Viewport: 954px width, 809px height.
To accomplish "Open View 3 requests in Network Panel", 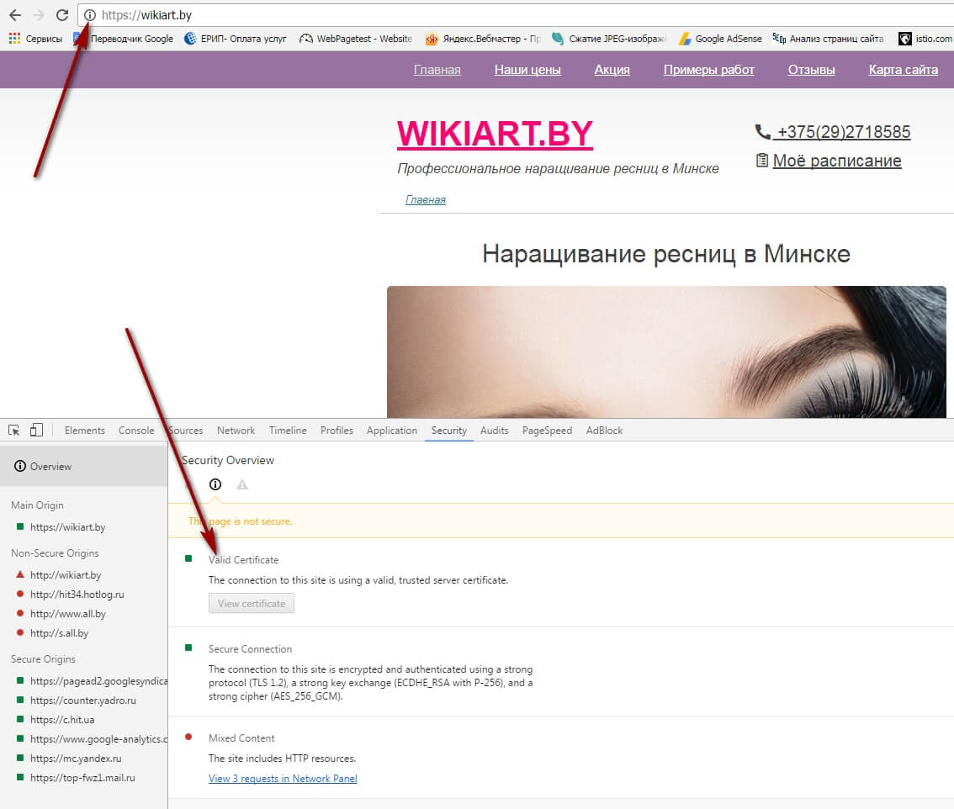I will point(283,779).
